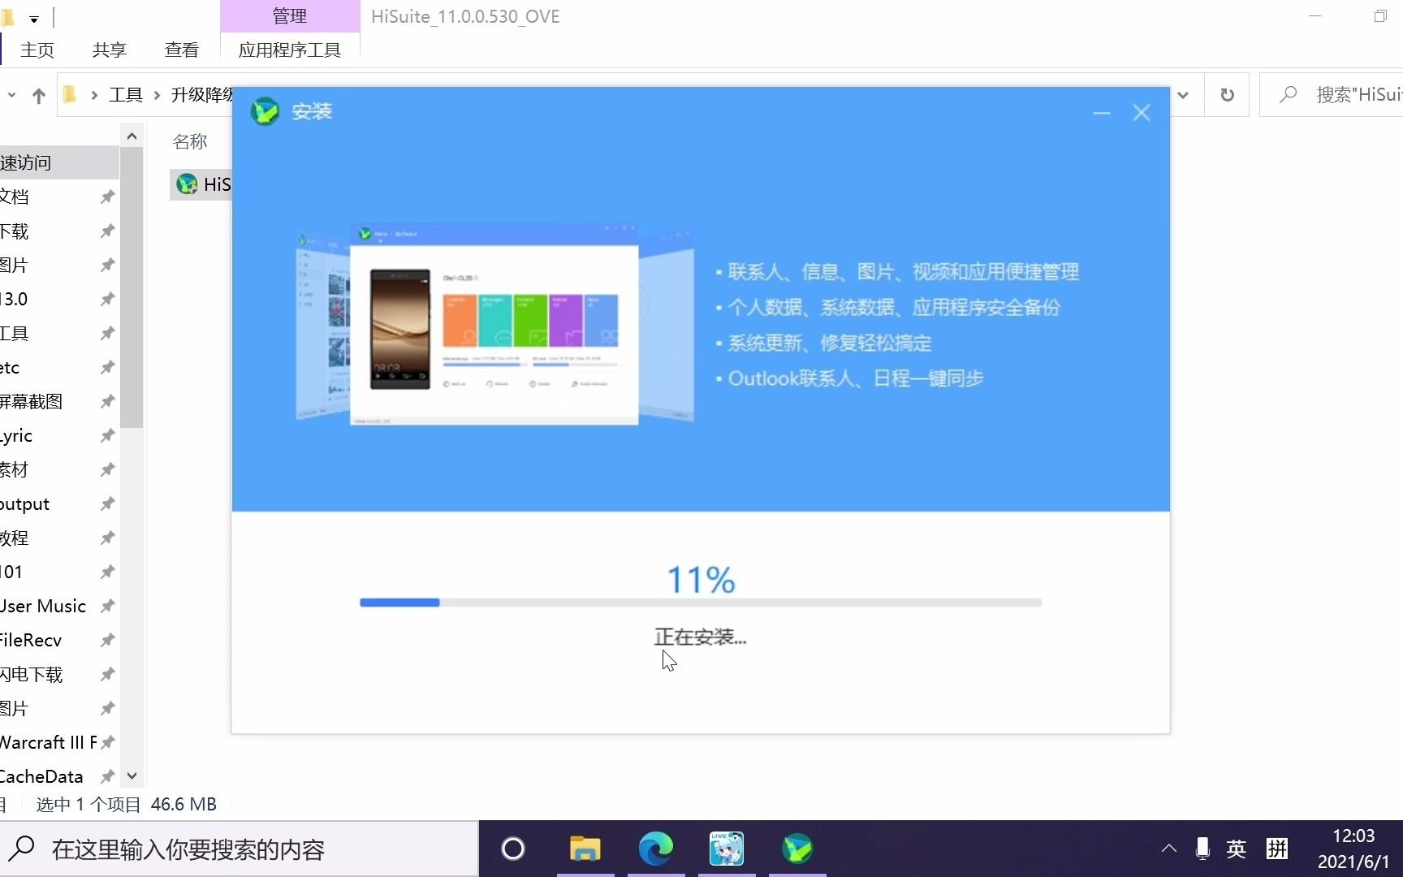Click the installation progress bar
Viewport: 1403px width, 877px height.
click(x=701, y=603)
